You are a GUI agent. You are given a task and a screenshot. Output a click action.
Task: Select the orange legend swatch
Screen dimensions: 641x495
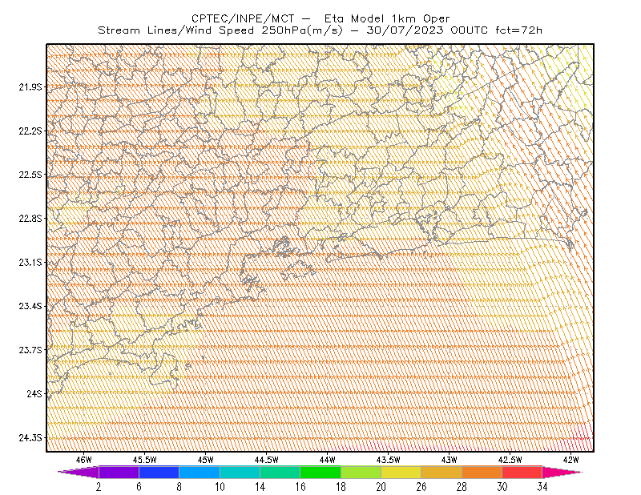pyautogui.click(x=482, y=472)
